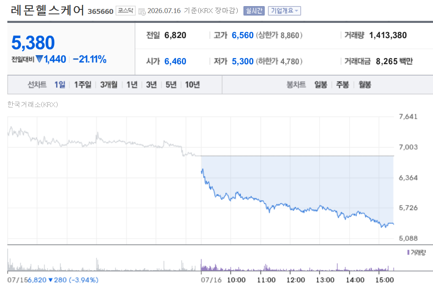The width and height of the screenshot is (433, 286).
Task: Click the 07/16 date axis label
Action: [x=211, y=280]
